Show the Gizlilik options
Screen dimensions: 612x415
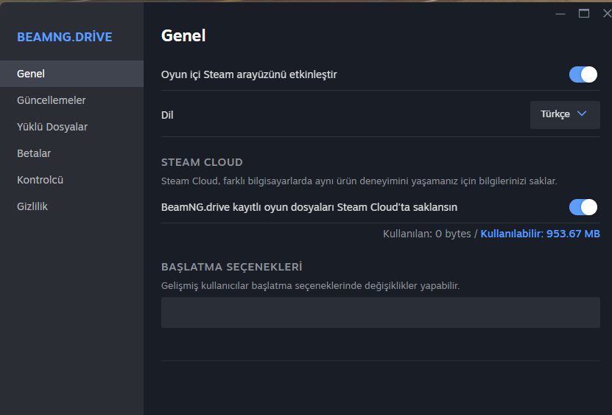click(x=32, y=206)
